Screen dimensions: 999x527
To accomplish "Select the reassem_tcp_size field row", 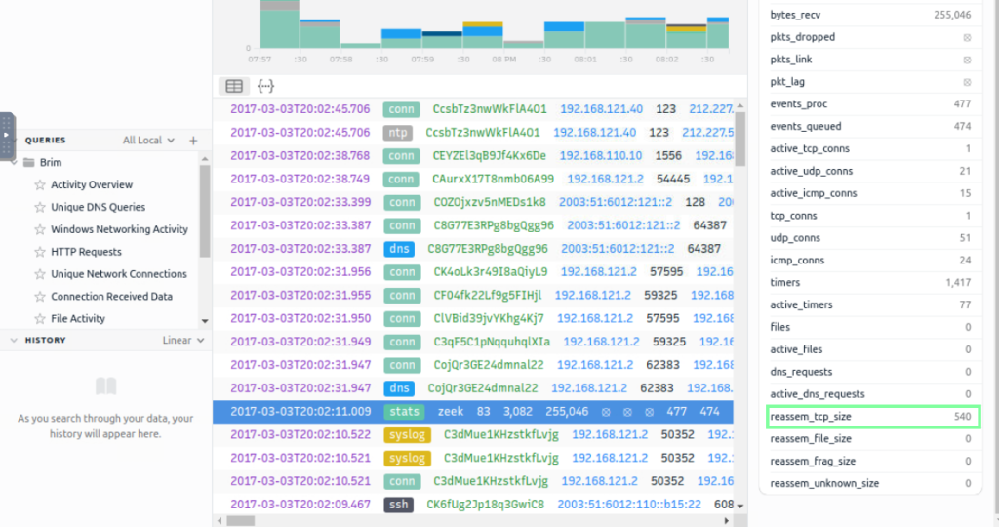I will pos(870,417).
